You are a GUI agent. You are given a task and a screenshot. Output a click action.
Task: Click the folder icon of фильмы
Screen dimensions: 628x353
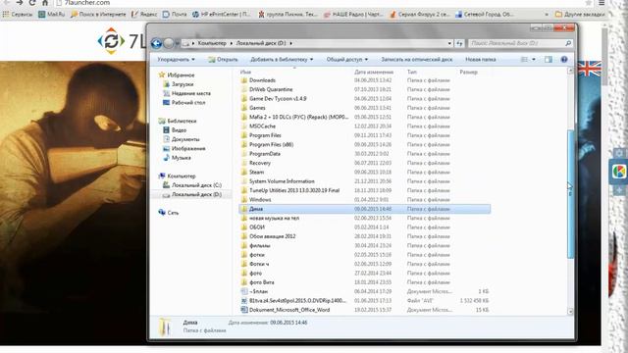pyautogui.click(x=244, y=246)
